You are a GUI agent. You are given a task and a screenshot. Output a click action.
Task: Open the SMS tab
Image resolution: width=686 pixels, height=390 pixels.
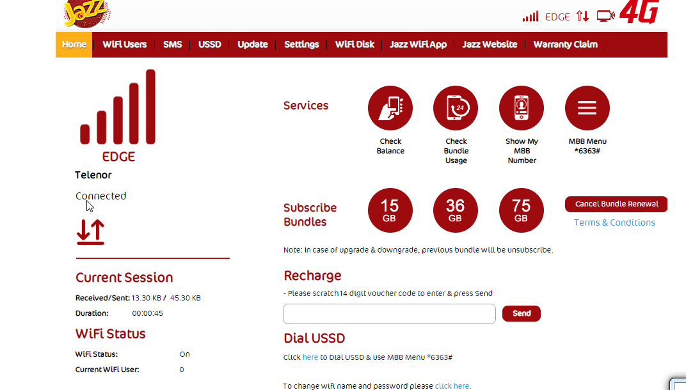click(x=172, y=44)
